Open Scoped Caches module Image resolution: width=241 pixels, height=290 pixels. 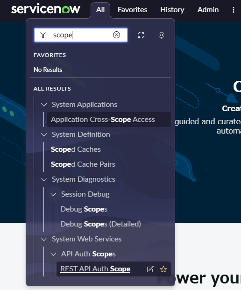76,149
